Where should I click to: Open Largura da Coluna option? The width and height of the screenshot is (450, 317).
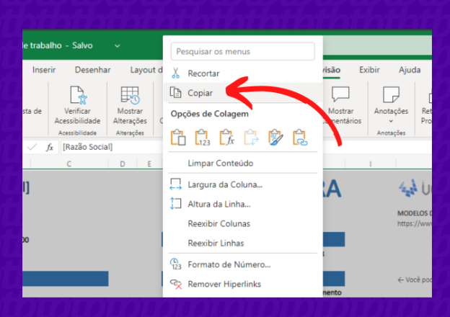pyautogui.click(x=224, y=184)
